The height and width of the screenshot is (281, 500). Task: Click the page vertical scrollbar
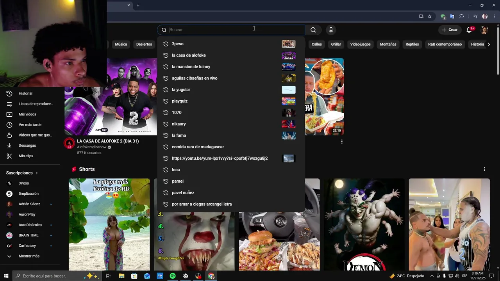tap(498, 51)
